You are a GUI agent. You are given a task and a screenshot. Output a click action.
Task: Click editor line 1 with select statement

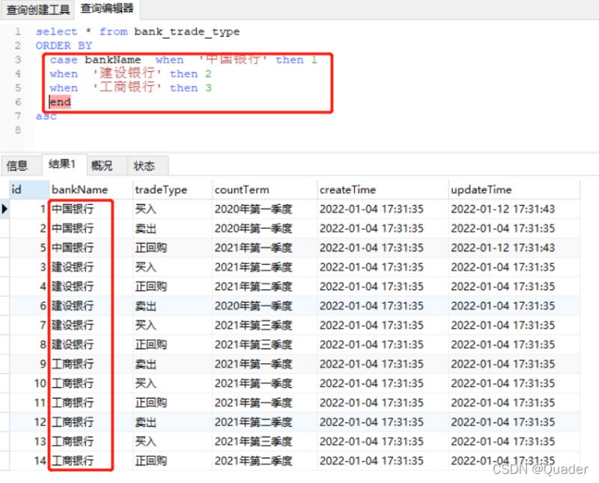click(138, 31)
